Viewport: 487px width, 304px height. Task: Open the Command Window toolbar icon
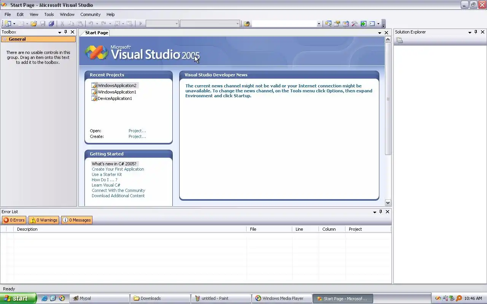372,24
